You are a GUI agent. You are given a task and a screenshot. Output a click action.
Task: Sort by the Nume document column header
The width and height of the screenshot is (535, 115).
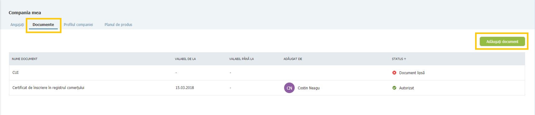[25, 59]
